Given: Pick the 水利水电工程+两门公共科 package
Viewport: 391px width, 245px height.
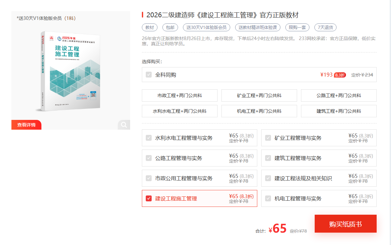Looking at the screenshot, I should point(180,111).
